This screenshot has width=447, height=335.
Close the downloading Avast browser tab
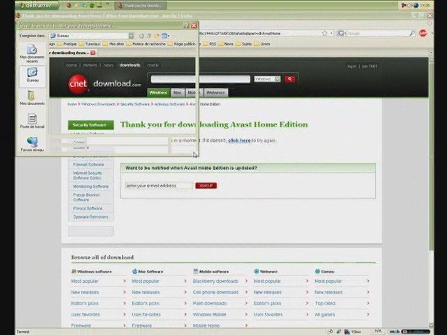pyautogui.click(x=93, y=53)
